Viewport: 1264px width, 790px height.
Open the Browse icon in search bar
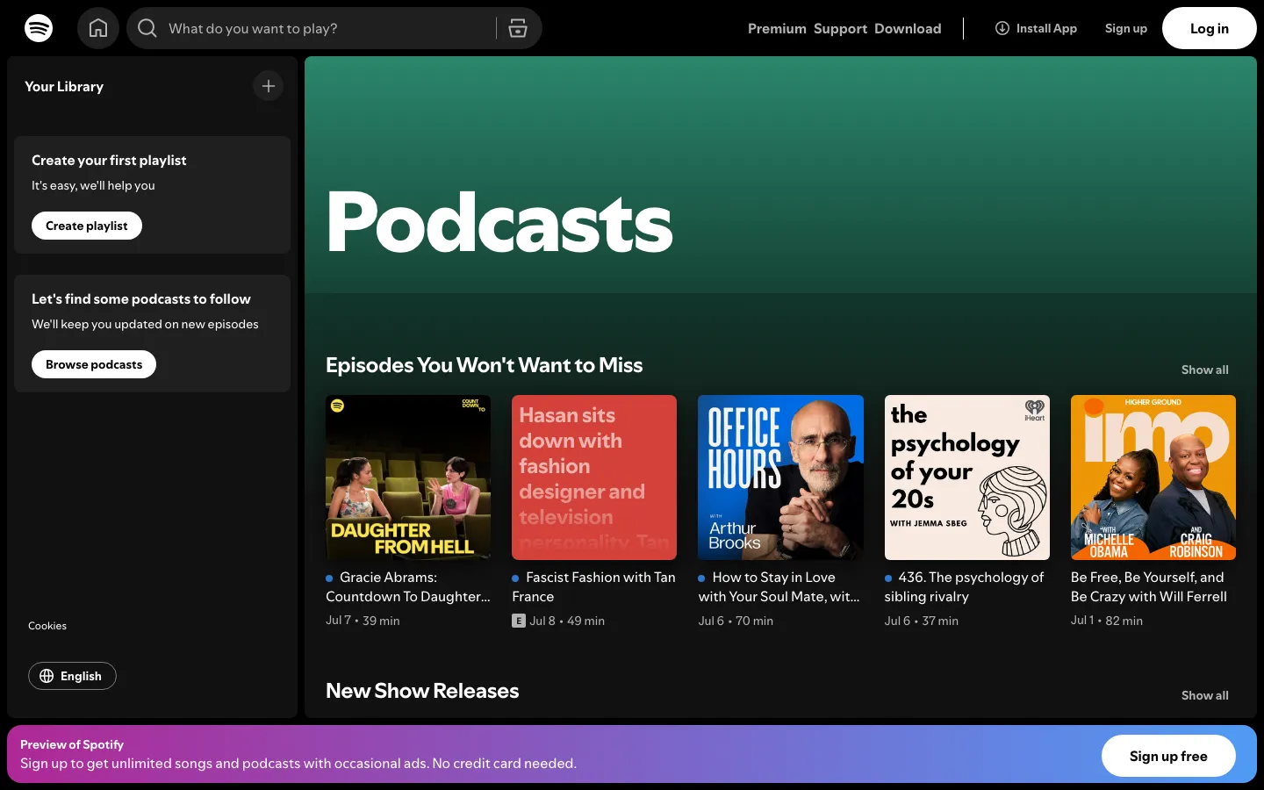pyautogui.click(x=518, y=28)
